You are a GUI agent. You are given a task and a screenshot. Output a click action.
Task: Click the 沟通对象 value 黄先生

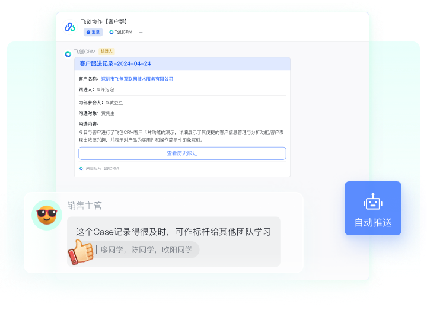tap(108, 113)
